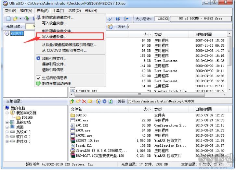This screenshot has height=170, width=236.
Task: Click the 启动(B) menu header
Action: 43,11
